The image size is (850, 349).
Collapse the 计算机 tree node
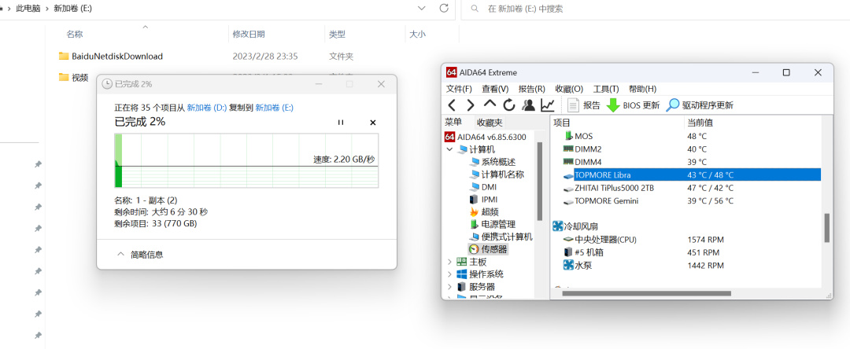pos(449,149)
